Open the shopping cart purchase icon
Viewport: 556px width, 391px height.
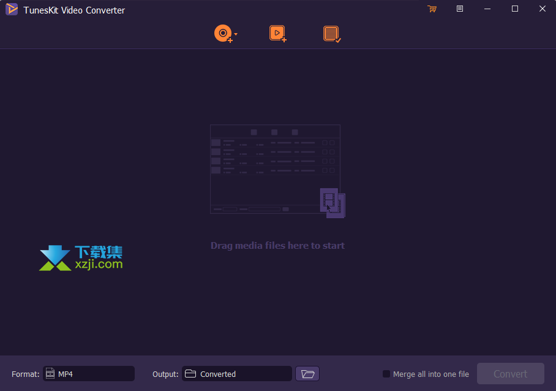432,9
